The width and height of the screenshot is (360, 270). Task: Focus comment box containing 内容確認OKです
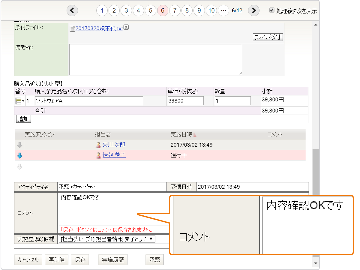tap(114, 209)
